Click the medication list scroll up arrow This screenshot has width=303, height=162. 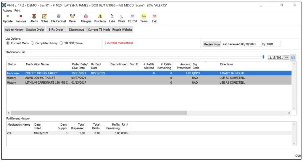click(x=294, y=64)
